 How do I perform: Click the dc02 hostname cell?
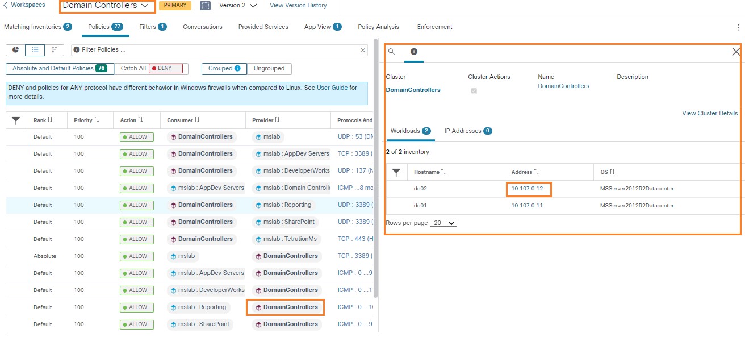click(420, 189)
